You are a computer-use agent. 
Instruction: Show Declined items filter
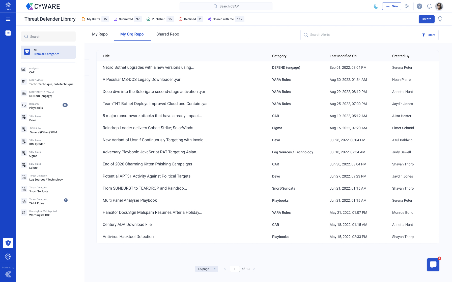[x=190, y=19]
